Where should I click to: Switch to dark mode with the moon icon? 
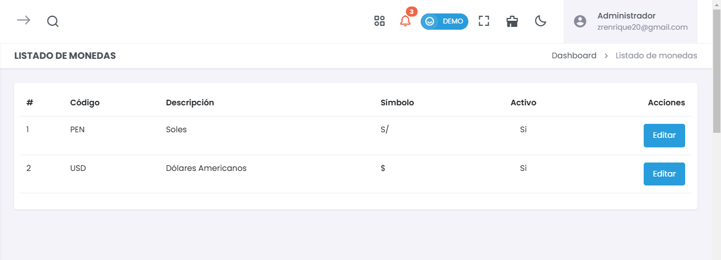(541, 21)
